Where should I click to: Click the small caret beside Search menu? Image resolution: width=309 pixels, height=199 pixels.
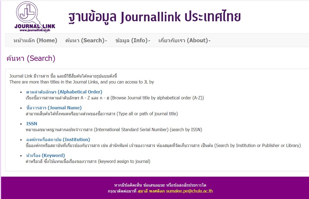(x=106, y=41)
